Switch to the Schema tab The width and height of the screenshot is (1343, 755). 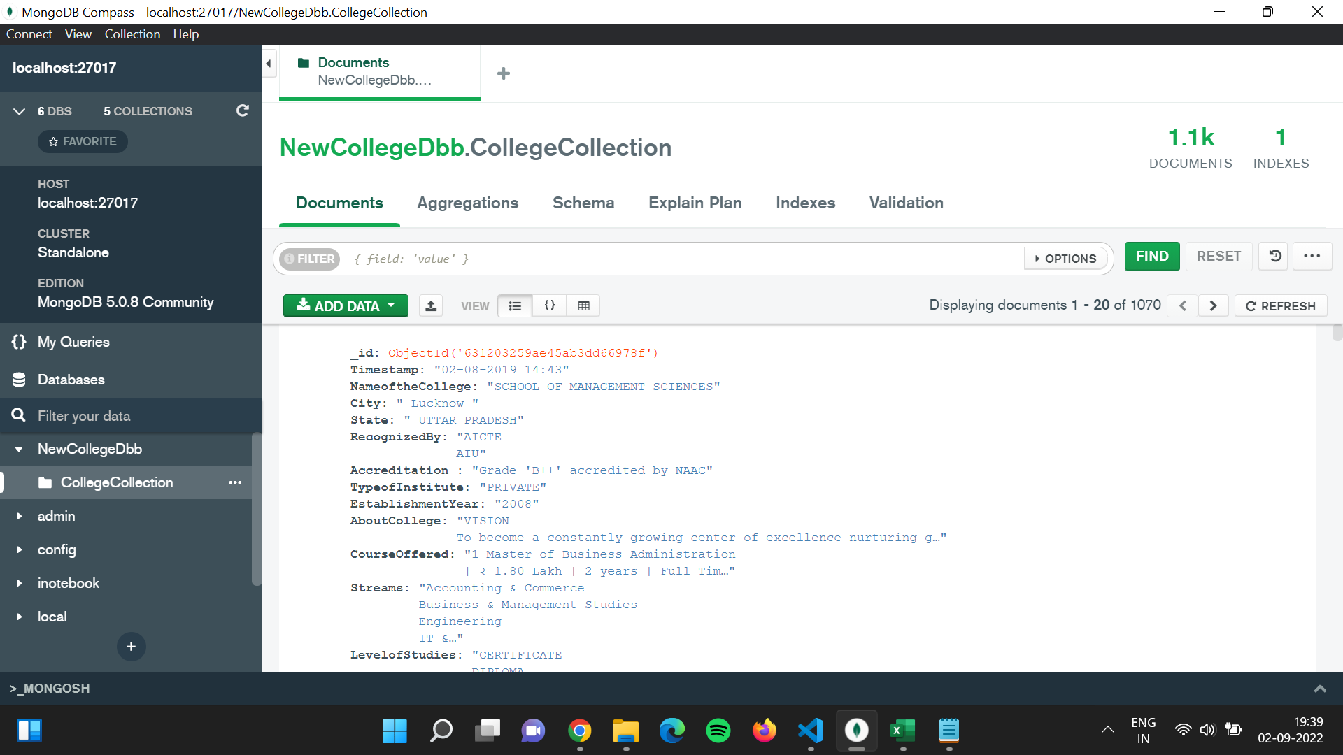583,203
